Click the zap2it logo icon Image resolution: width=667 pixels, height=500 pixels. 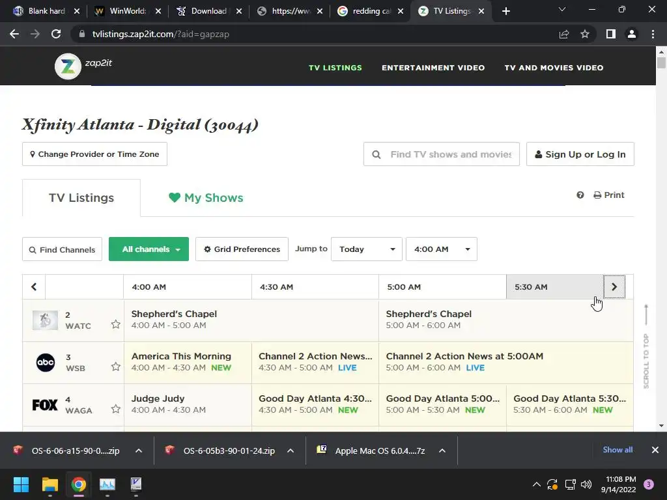click(x=68, y=66)
